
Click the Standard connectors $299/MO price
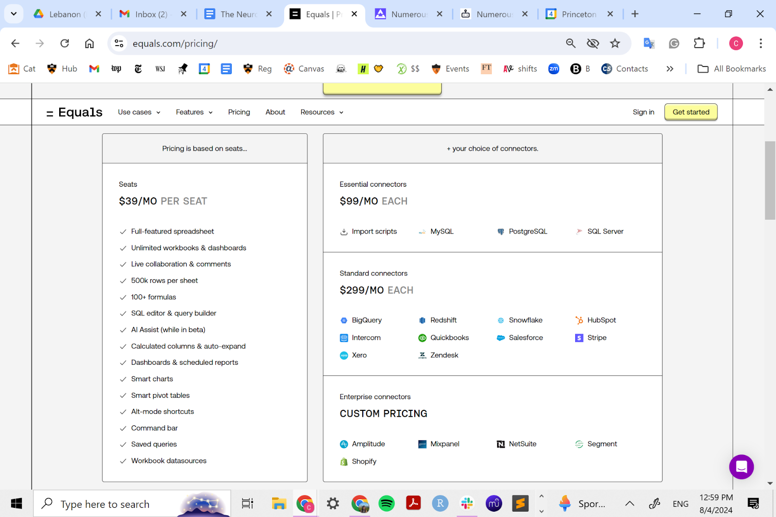click(x=376, y=291)
